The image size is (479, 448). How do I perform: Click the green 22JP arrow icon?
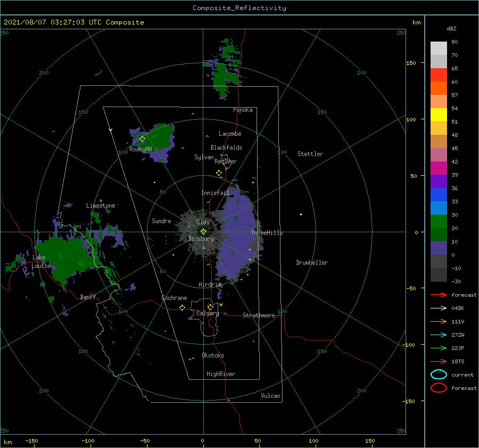click(439, 348)
